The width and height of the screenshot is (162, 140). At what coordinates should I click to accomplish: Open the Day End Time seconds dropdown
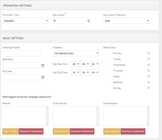point(94,73)
